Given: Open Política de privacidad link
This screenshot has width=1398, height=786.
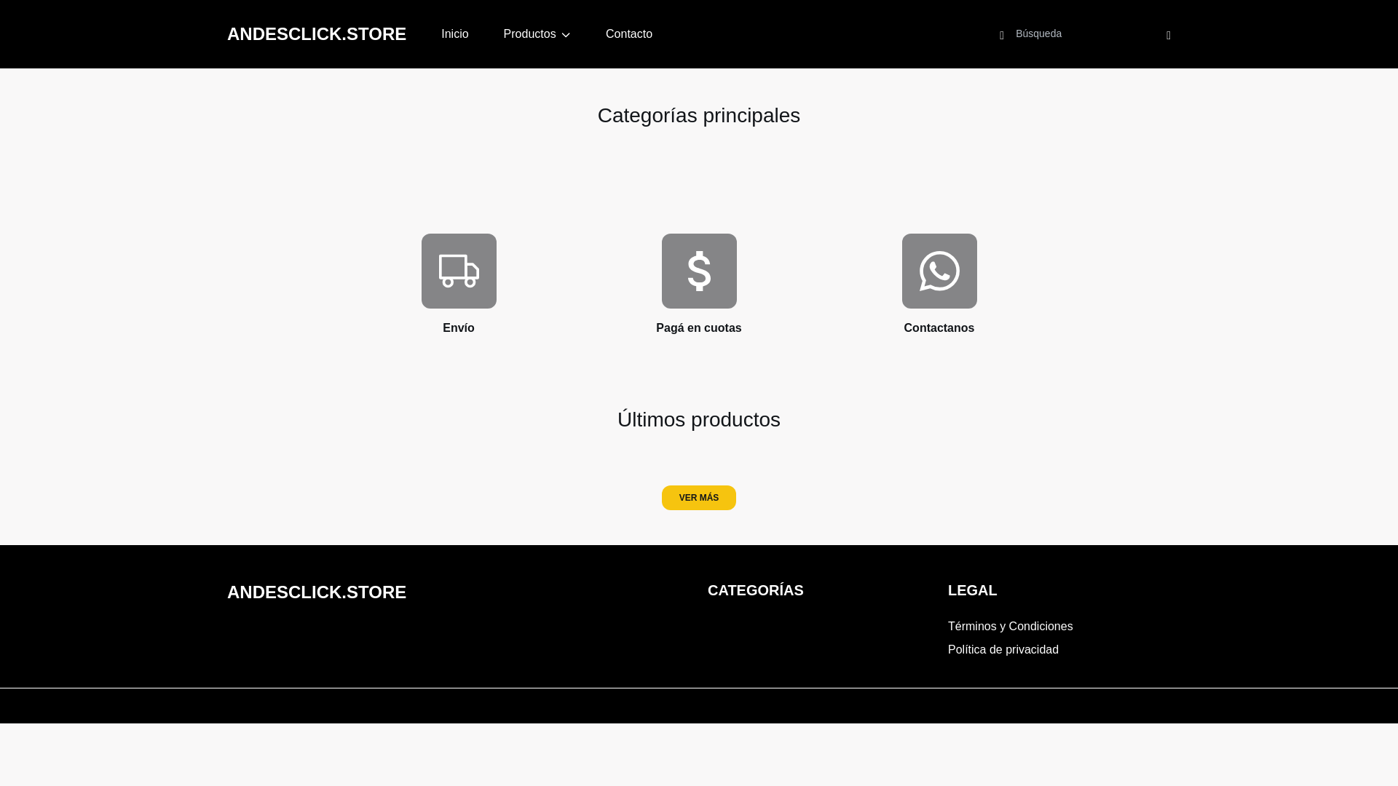Looking at the screenshot, I should tap(1003, 650).
